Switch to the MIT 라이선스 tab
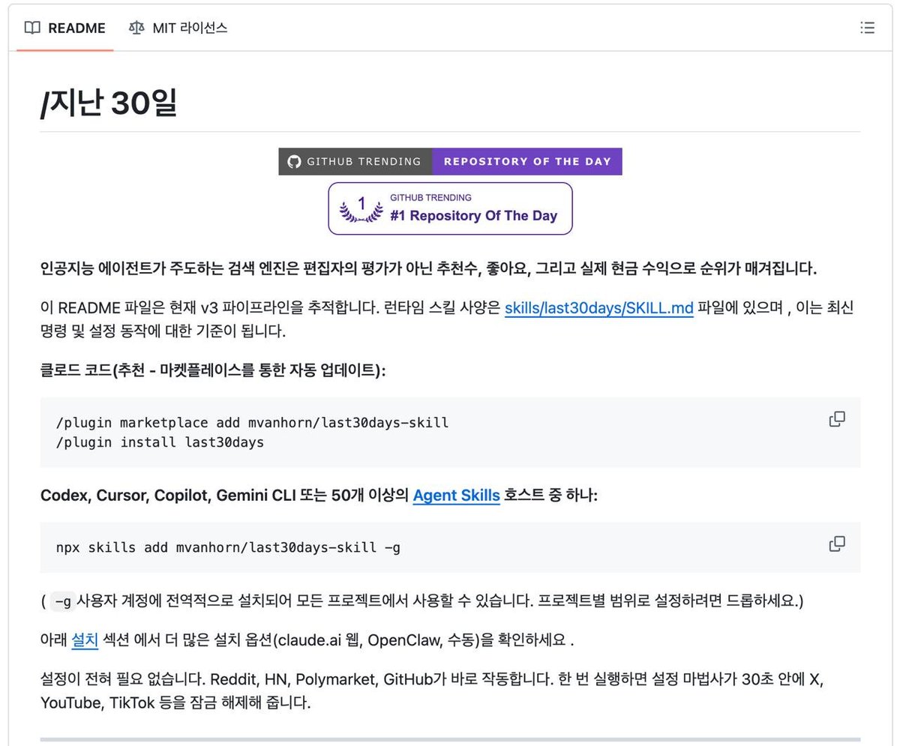 [178, 28]
